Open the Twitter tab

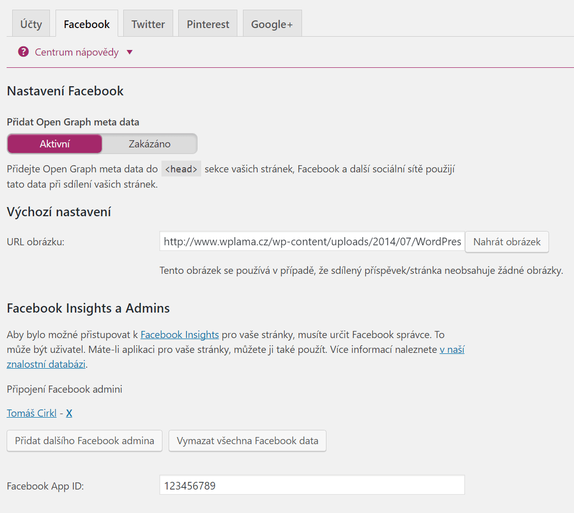tap(148, 23)
